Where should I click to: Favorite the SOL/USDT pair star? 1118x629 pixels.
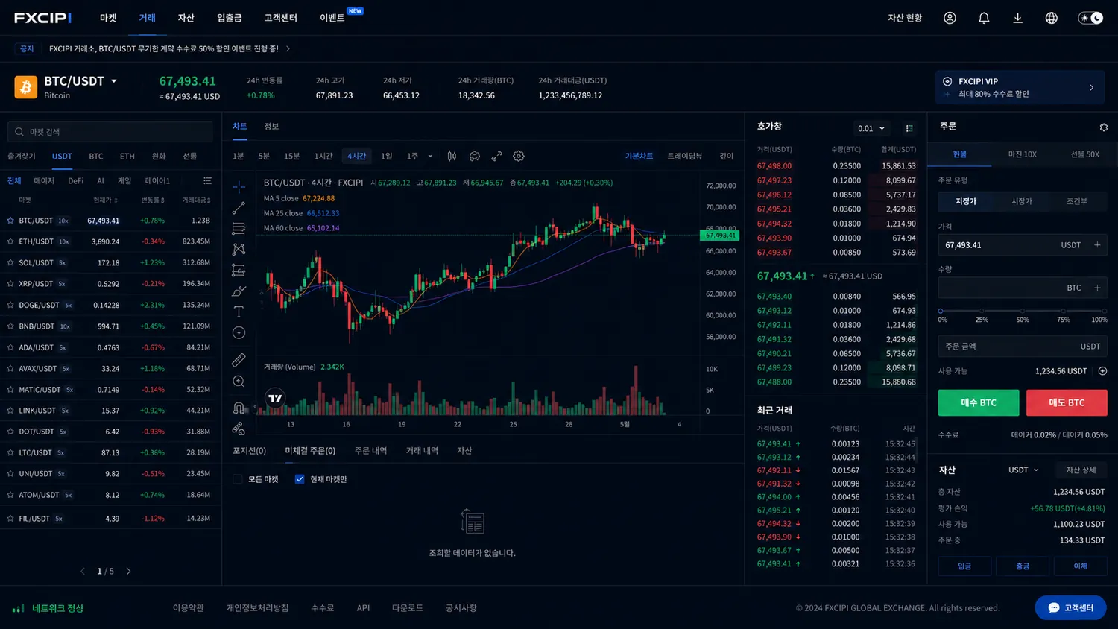[x=10, y=262]
